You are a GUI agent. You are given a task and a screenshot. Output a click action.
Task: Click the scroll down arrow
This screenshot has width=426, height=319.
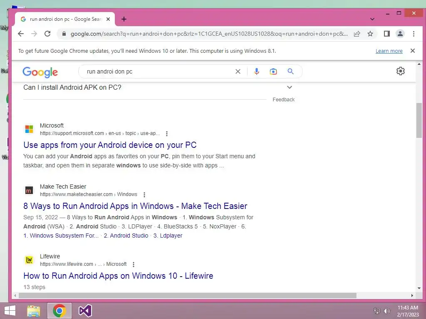click(x=419, y=288)
